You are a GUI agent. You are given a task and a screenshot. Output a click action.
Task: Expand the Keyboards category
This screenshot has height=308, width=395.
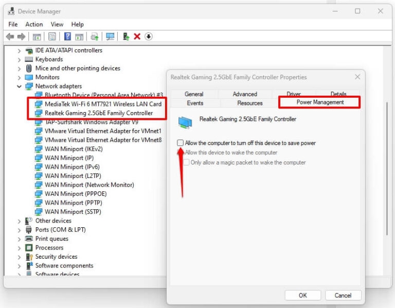(x=20, y=59)
